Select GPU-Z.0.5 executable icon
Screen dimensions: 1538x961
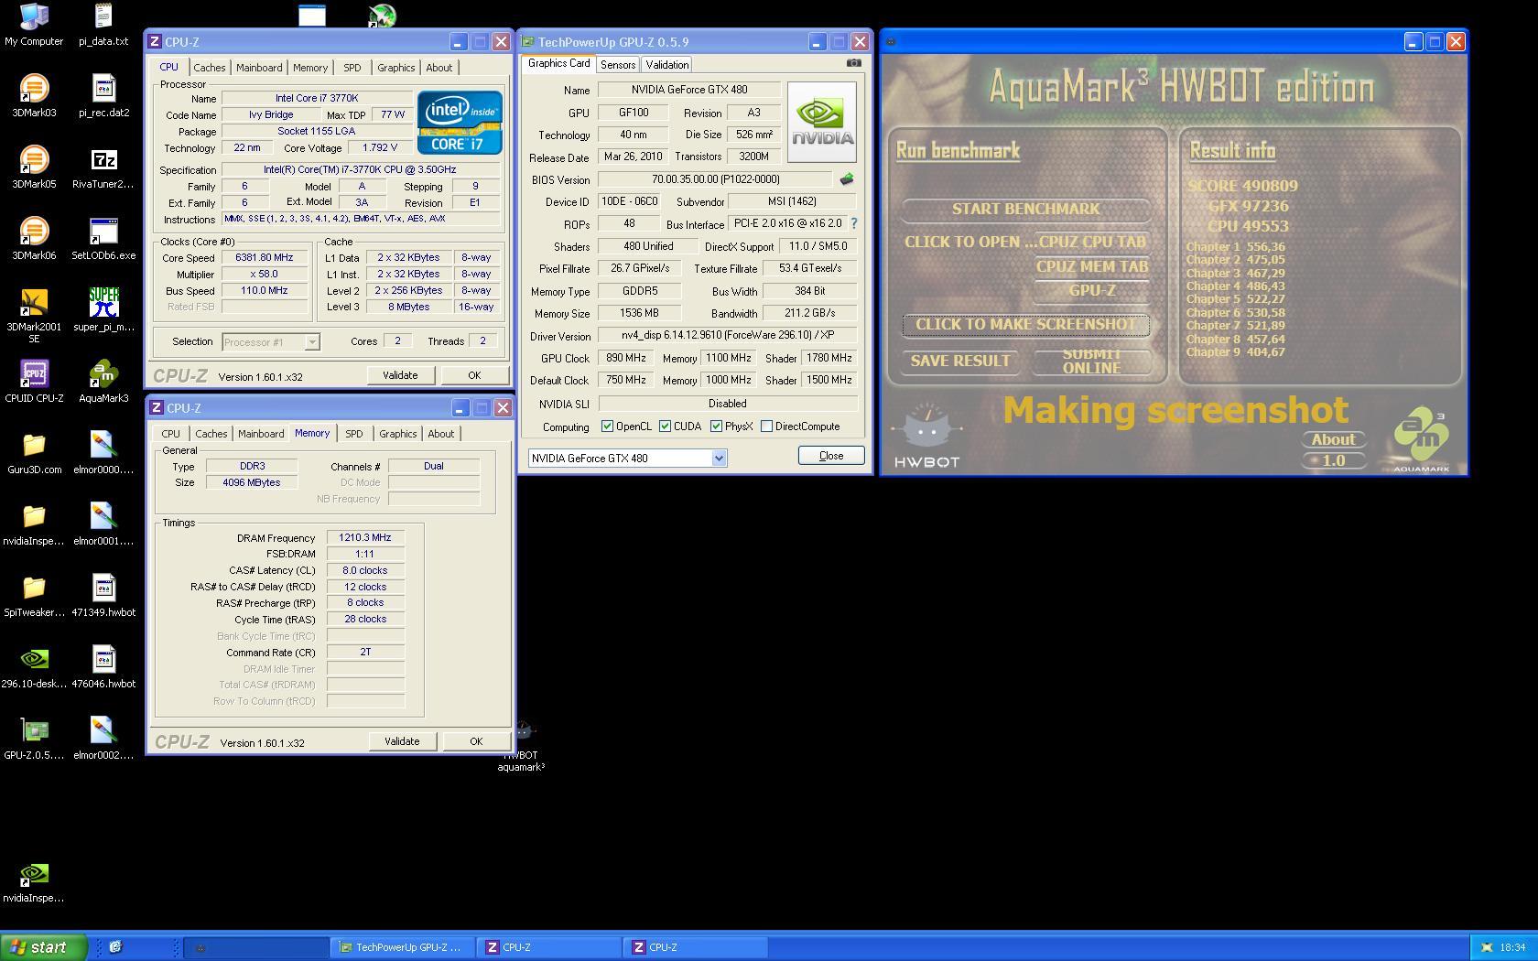click(34, 739)
